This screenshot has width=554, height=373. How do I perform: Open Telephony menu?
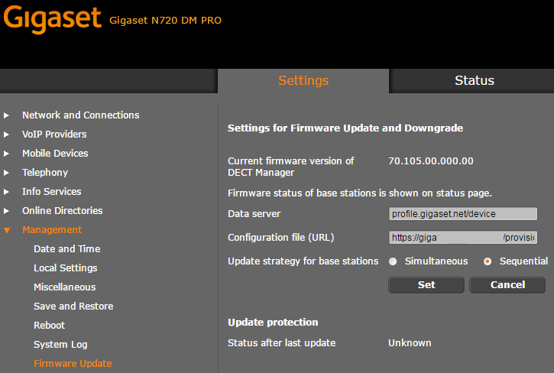coord(45,173)
